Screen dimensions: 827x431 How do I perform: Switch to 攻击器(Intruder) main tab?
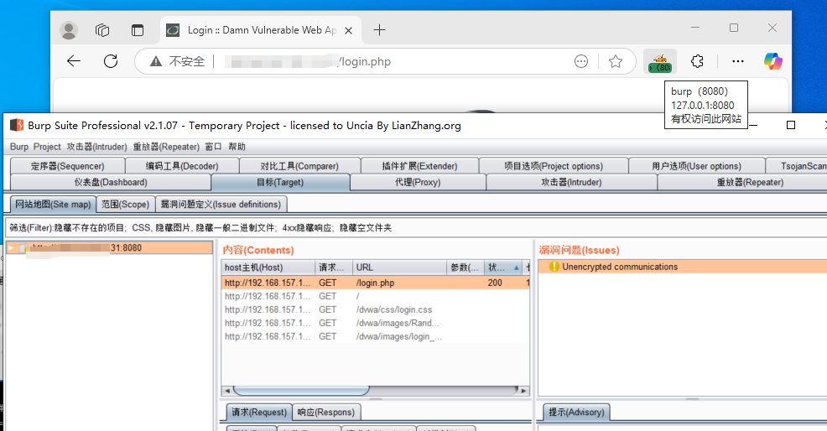coord(571,182)
